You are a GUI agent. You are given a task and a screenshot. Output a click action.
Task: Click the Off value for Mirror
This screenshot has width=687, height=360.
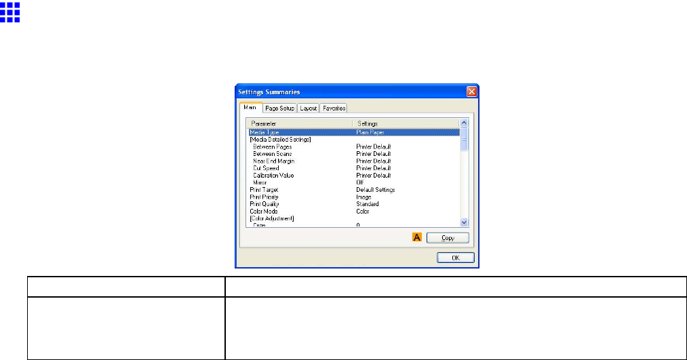[359, 182]
